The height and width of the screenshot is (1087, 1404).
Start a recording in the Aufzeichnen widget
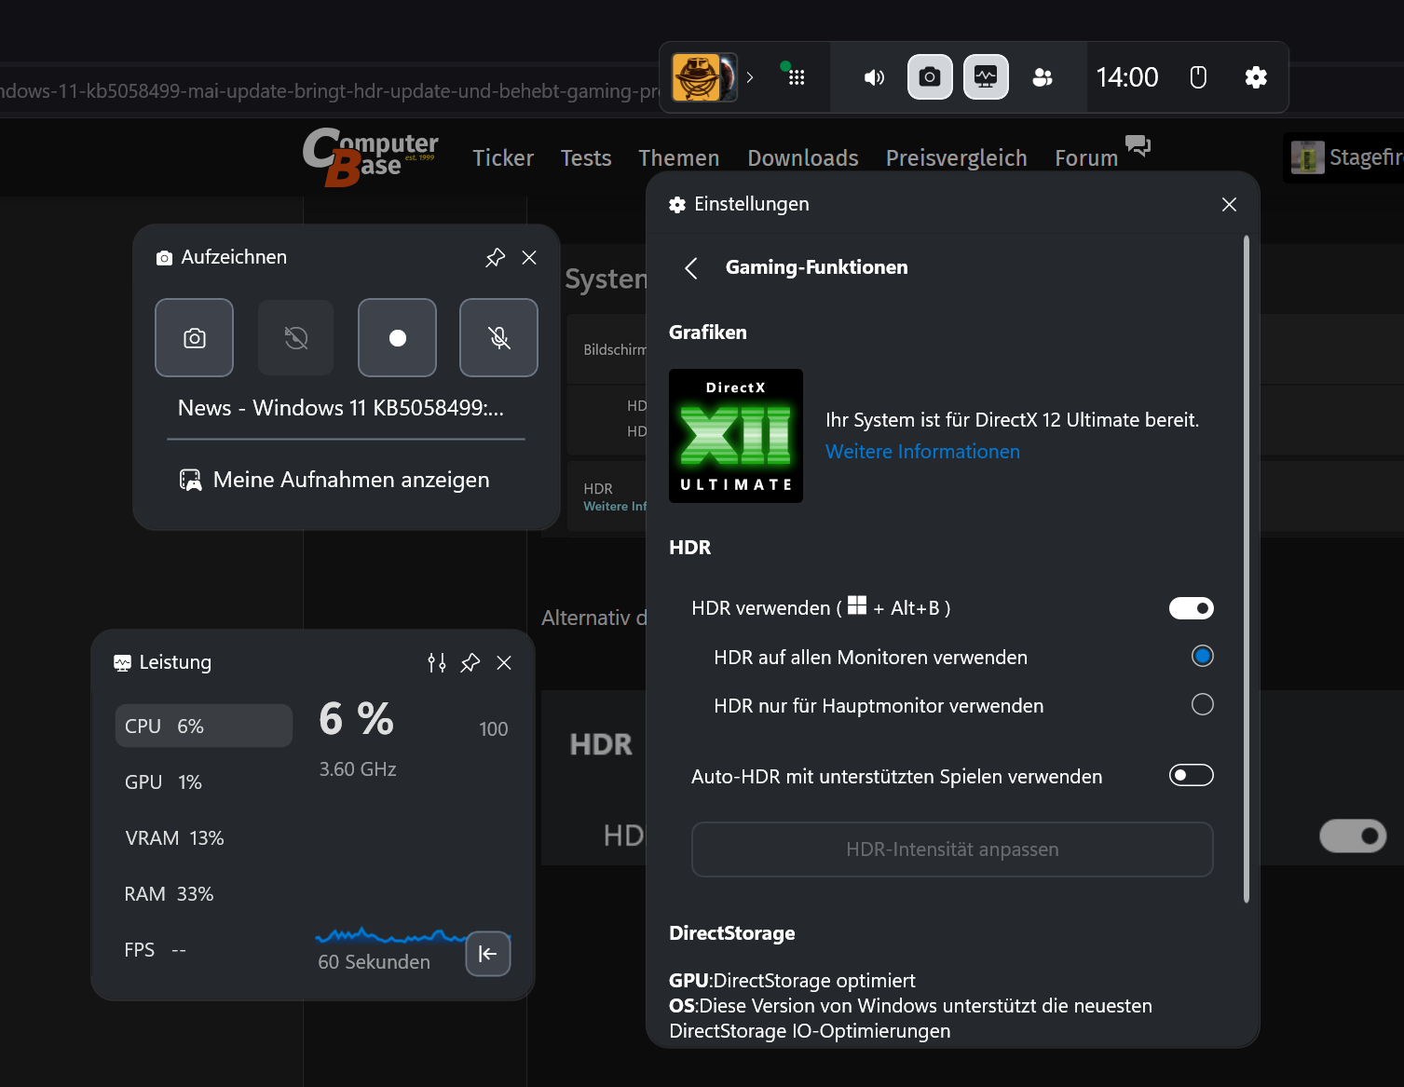tap(397, 337)
